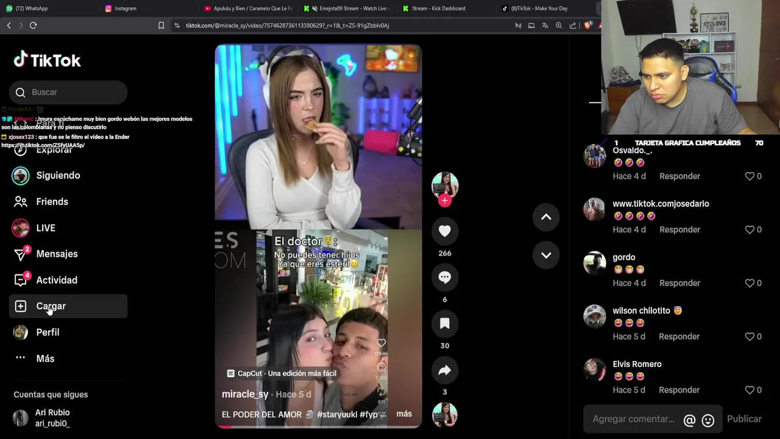Switch to WhatsApp browser tab
The width and height of the screenshot is (780, 439).
point(49,9)
